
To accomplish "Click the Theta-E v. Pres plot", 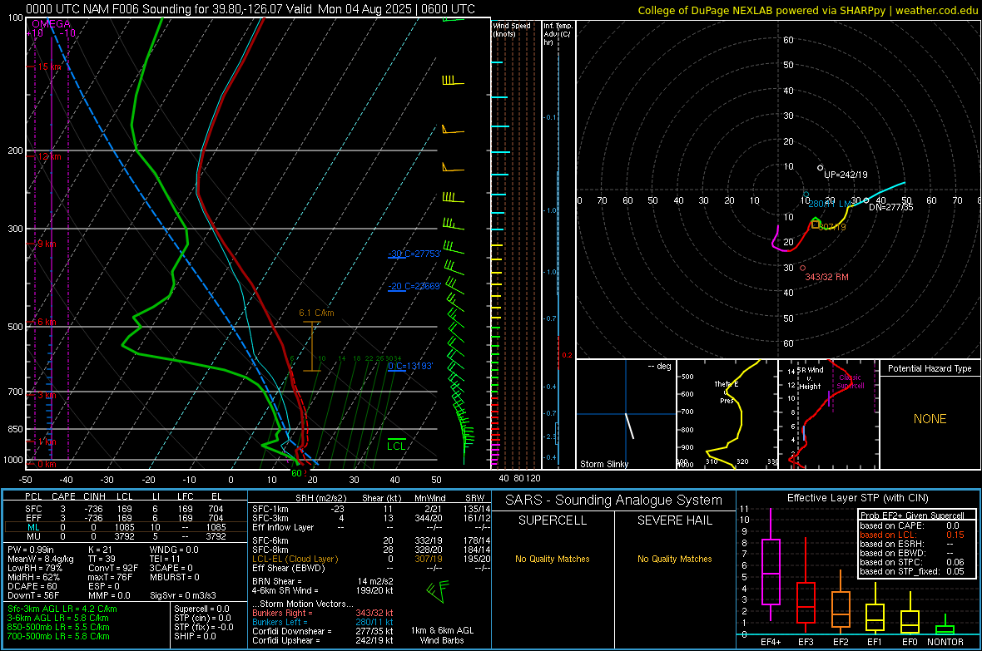I will [x=727, y=414].
